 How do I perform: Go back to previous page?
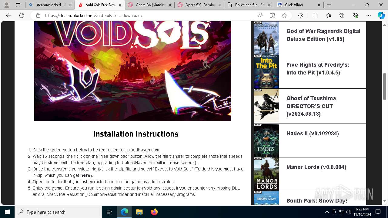click(8, 15)
